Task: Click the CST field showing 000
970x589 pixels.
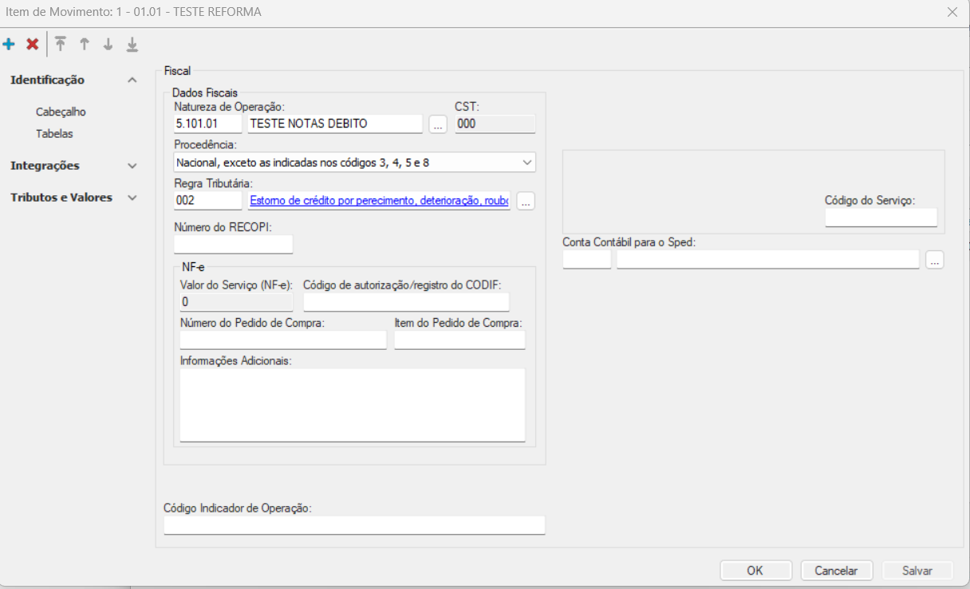Action: (x=495, y=124)
